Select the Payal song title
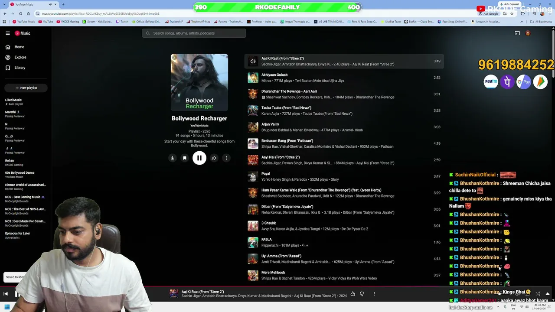The height and width of the screenshot is (312, 555). click(x=266, y=174)
